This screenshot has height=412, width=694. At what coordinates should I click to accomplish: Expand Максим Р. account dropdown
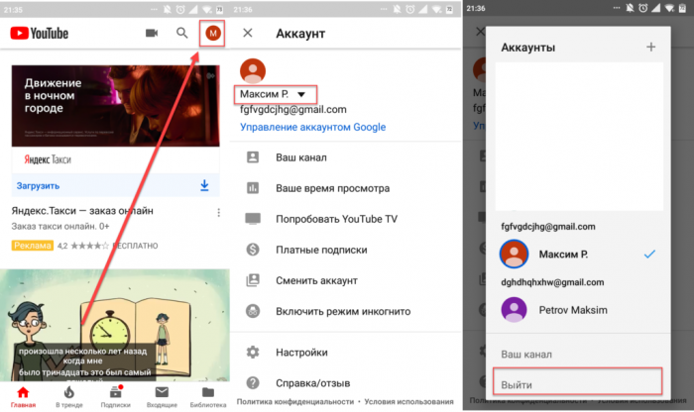point(277,94)
